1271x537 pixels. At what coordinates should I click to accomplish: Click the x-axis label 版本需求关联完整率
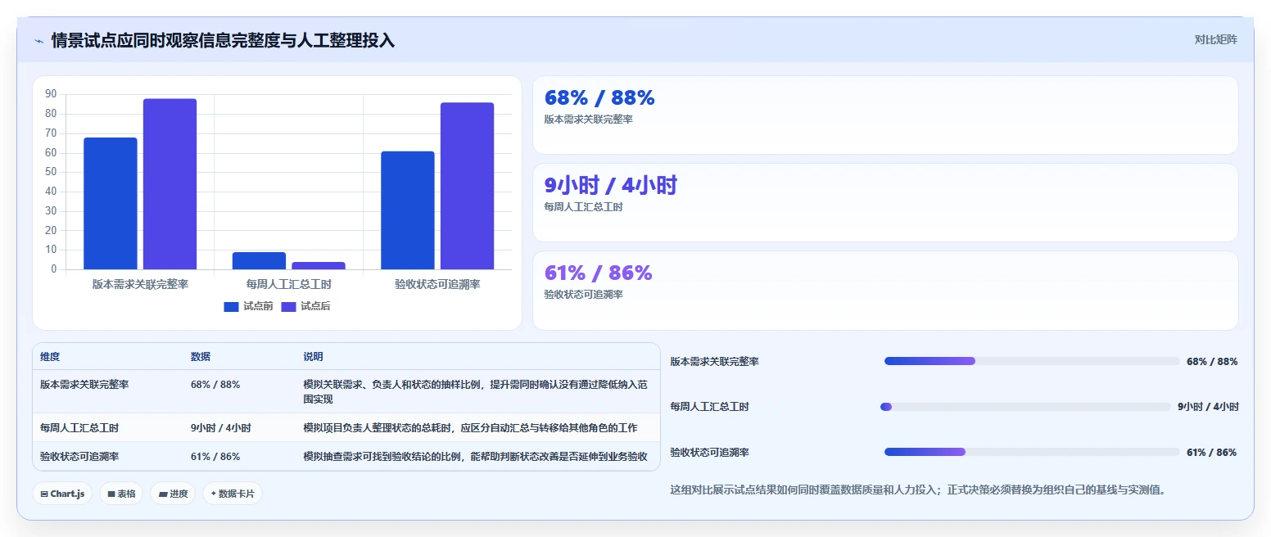coord(140,285)
